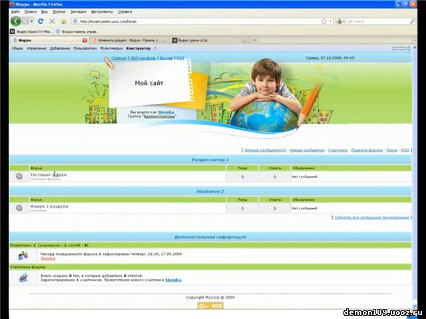The width and height of the screenshot is (426, 319).
Task: Open the Журнал menu
Action: coord(59,12)
